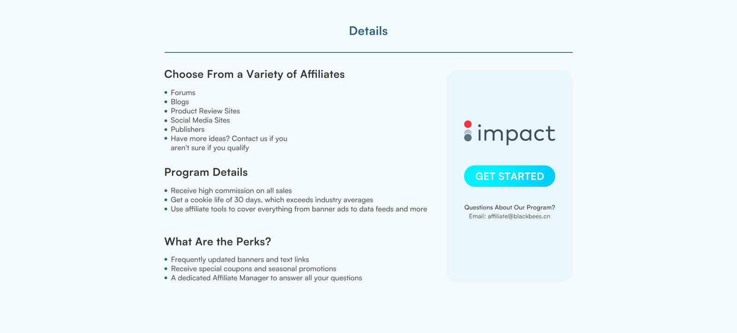Click the "What Are the Perks?" heading
The width and height of the screenshot is (737, 333).
(x=217, y=242)
